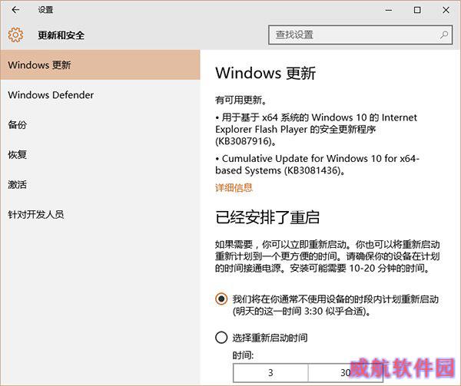This screenshot has height=386, width=461.
Task: Click the settings gear icon
Action: click(x=15, y=35)
